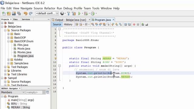The width and height of the screenshot is (194, 109).
Task: Click Previous Bookmark icon
Action: pos(113,25)
